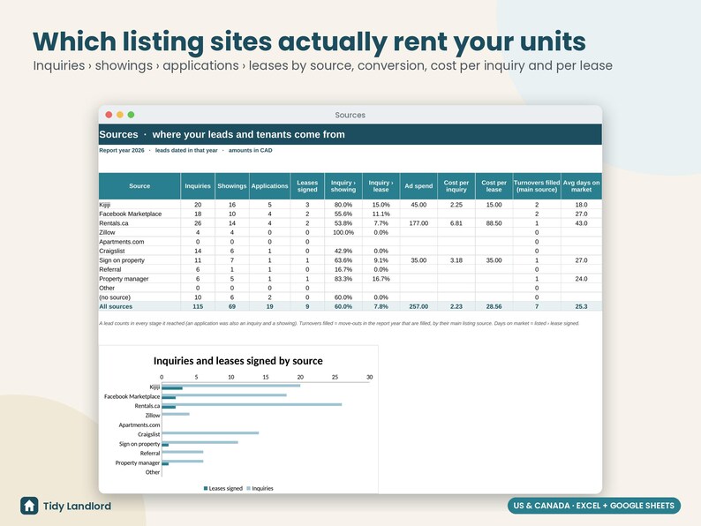The height and width of the screenshot is (526, 701).
Task: Click the Rentals.ca row label
Action: pyautogui.click(x=114, y=223)
